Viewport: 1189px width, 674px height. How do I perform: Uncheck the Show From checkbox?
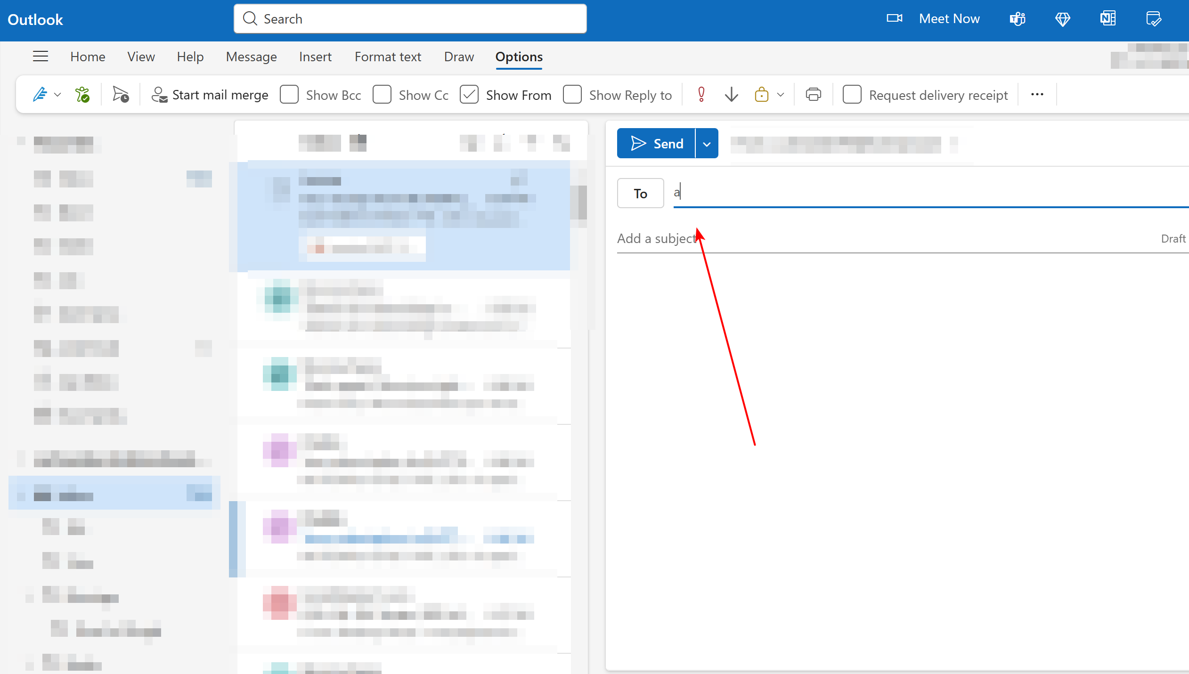pyautogui.click(x=469, y=95)
